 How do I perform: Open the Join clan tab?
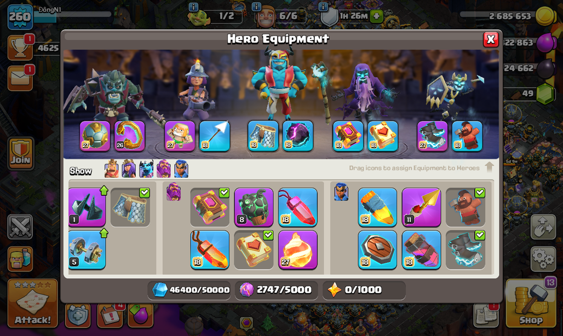point(20,154)
